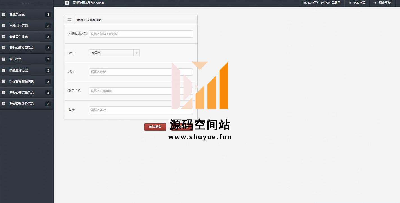400x203 pixels.
Task: Click the hamburger icon in 新增拍摄基地信息 header
Action: point(69,20)
